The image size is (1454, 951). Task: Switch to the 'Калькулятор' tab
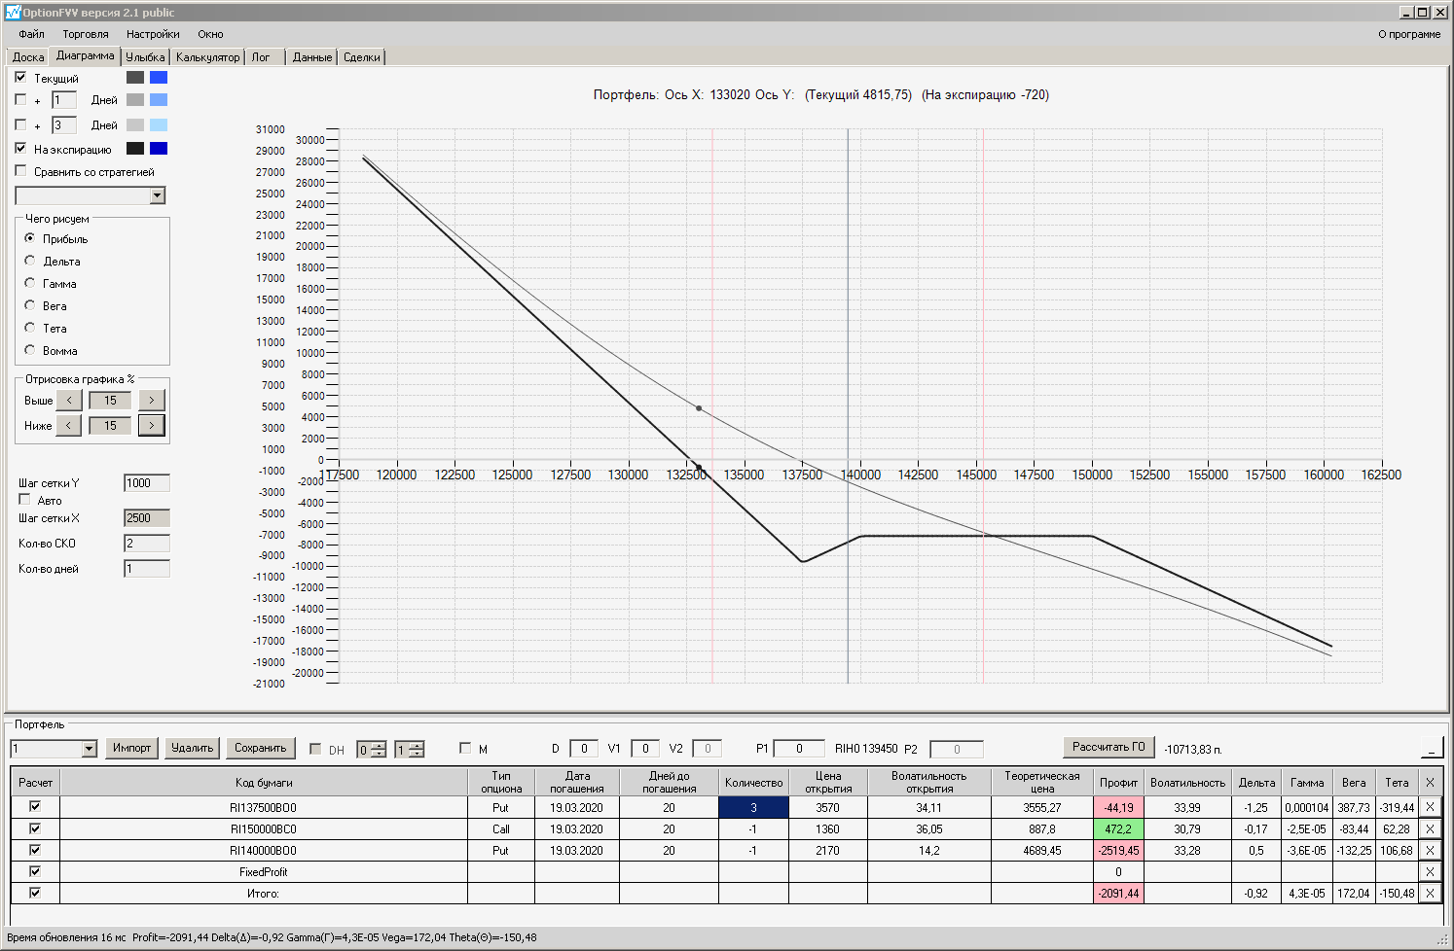[207, 57]
